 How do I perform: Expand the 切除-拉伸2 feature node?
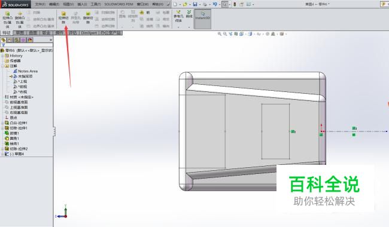pyautogui.click(x=2, y=149)
